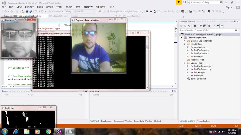241x135 pixels.
Task: Open the Win32 platform dropdown
Action: (86, 11)
